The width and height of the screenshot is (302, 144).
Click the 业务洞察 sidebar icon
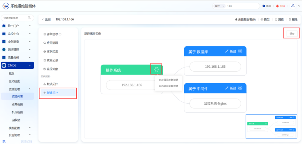(x=4, y=42)
